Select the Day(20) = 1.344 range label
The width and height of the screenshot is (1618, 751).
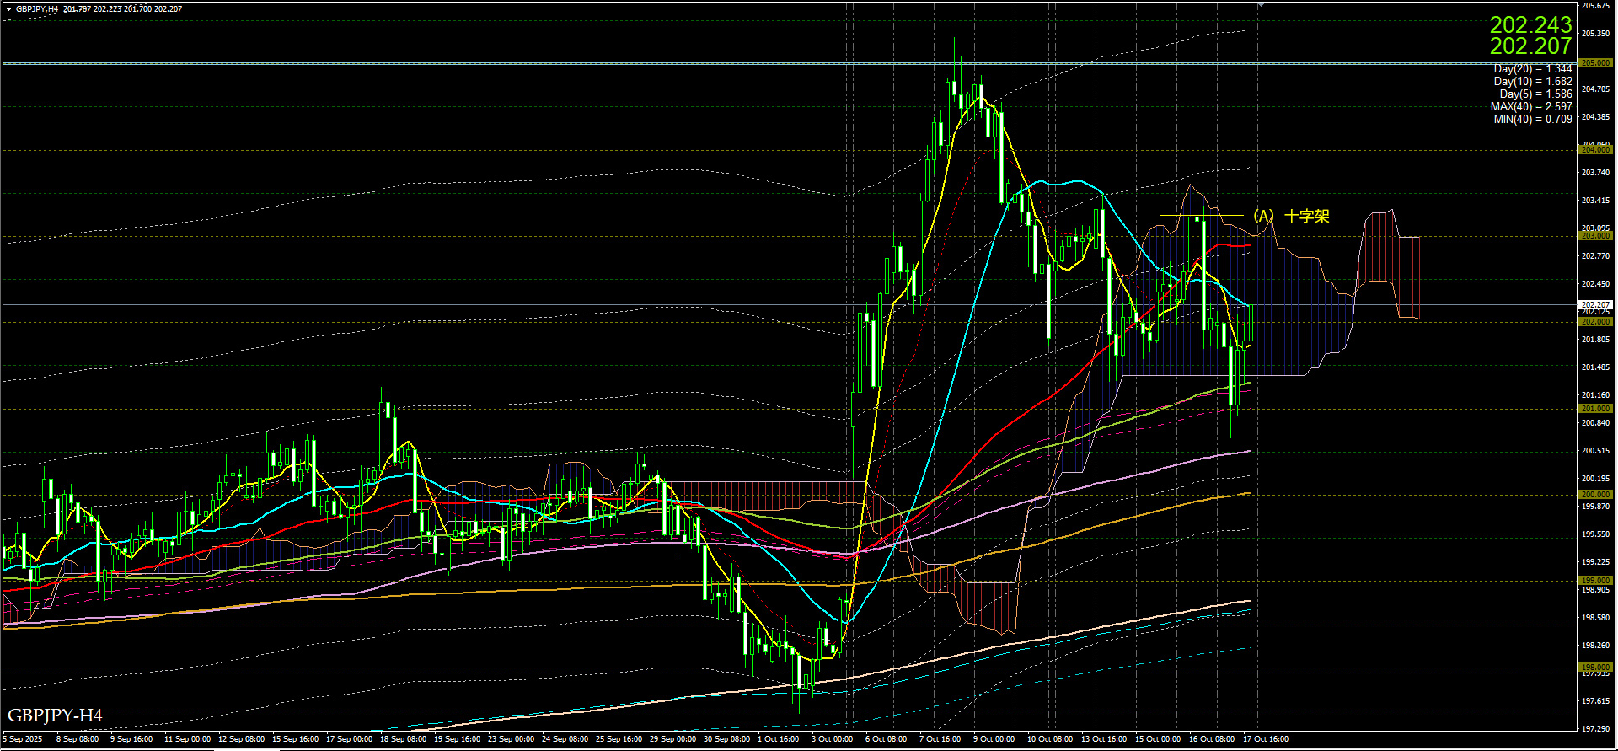pos(1532,69)
